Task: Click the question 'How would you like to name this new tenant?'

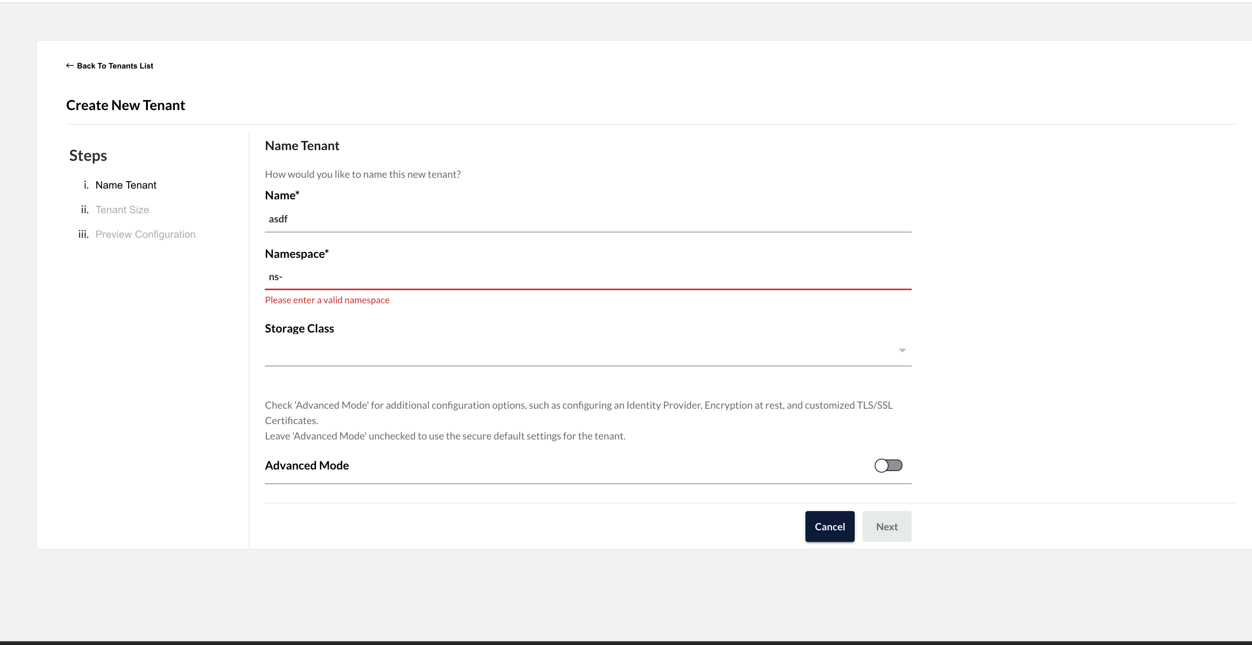Action: click(x=363, y=174)
